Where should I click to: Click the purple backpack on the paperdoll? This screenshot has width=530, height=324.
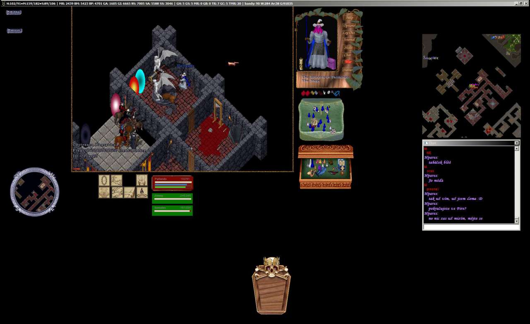coord(332,63)
